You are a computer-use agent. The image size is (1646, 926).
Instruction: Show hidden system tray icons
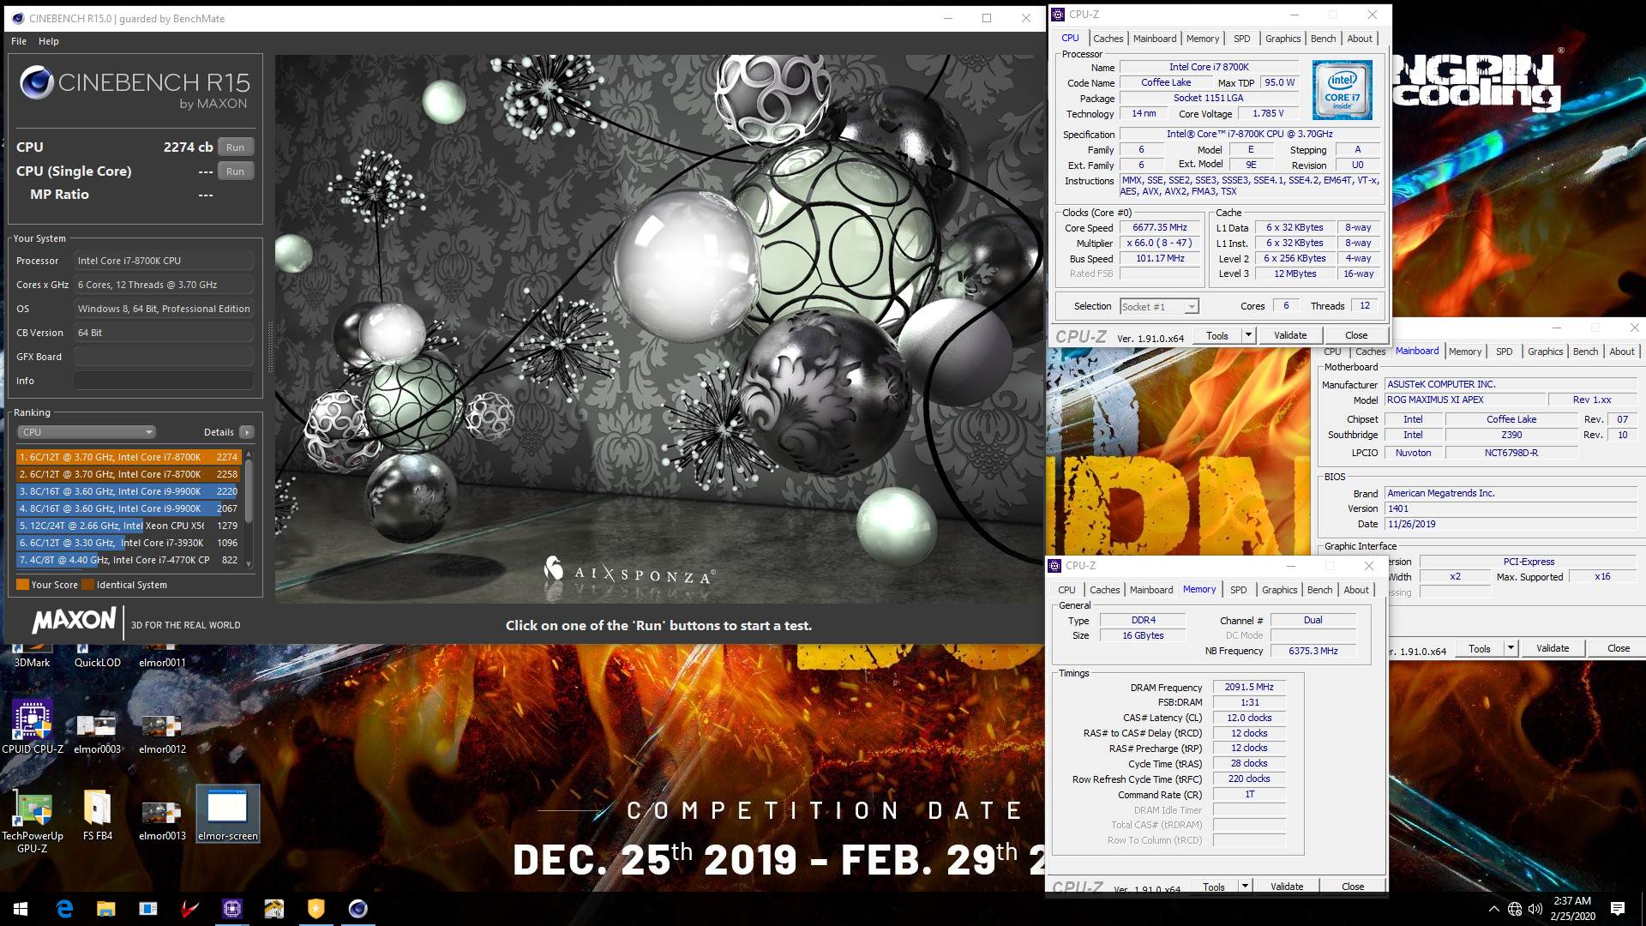[1493, 909]
